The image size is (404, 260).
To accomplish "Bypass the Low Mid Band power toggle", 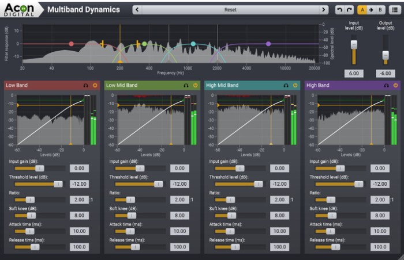I will click(195, 85).
